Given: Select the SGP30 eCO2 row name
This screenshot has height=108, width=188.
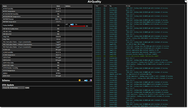Looking at the screenshot, I should (x=7, y=60).
